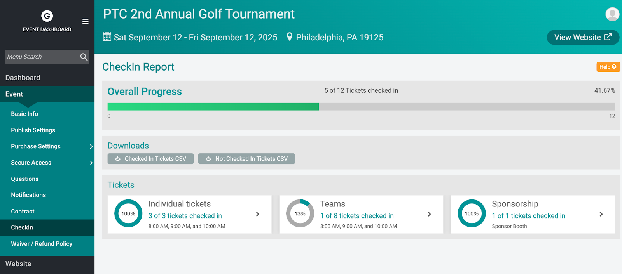This screenshot has height=274, width=622.
Task: Open Waiver / Refund Policy page
Action: 42,244
